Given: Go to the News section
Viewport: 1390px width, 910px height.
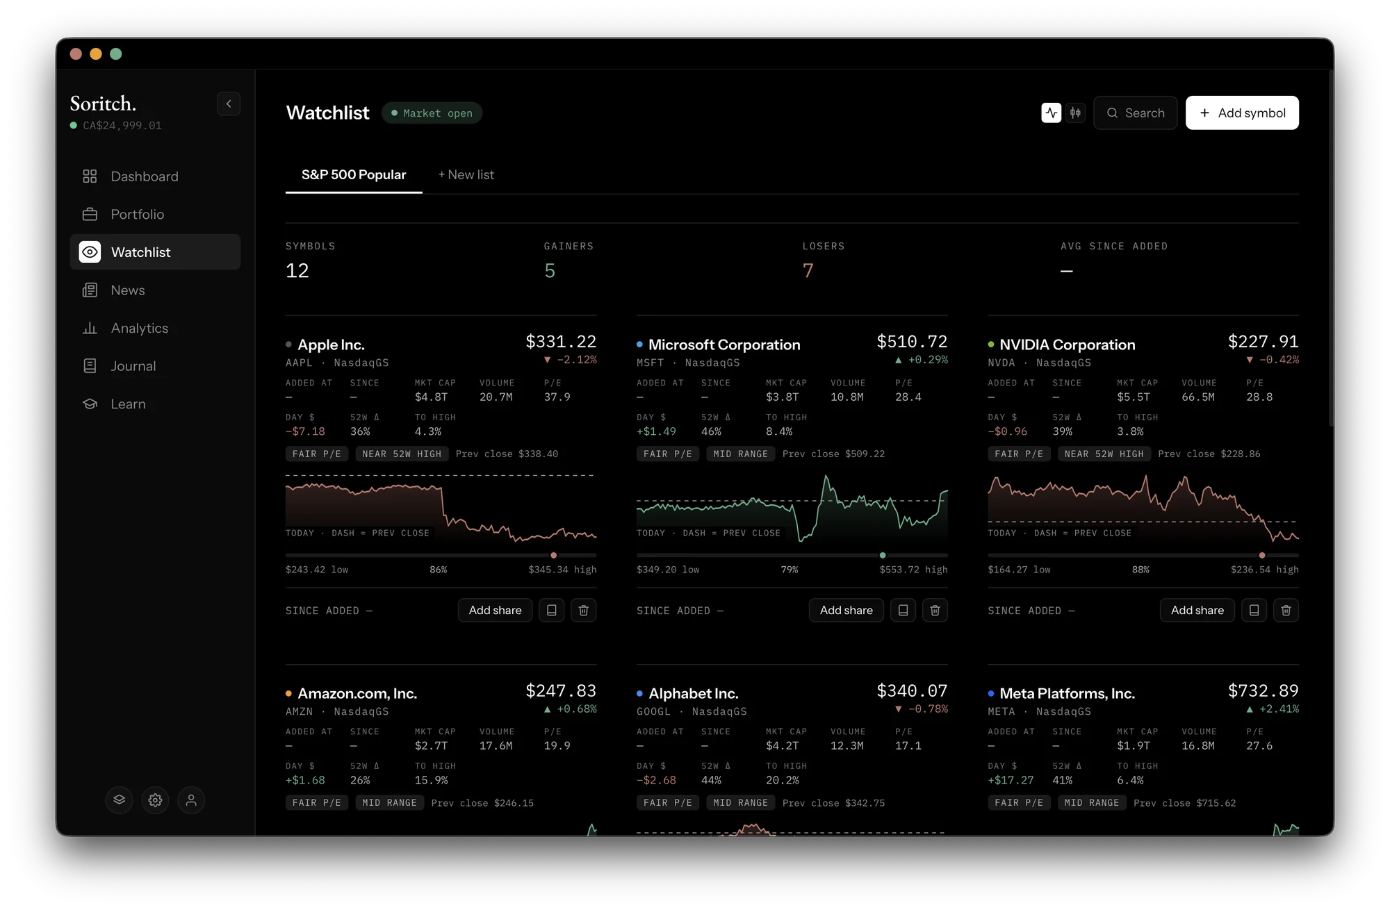Looking at the screenshot, I should tap(155, 290).
